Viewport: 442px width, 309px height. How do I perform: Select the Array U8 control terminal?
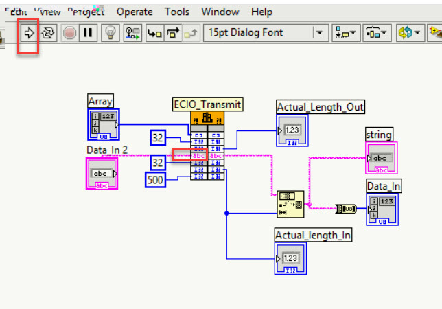click(104, 124)
